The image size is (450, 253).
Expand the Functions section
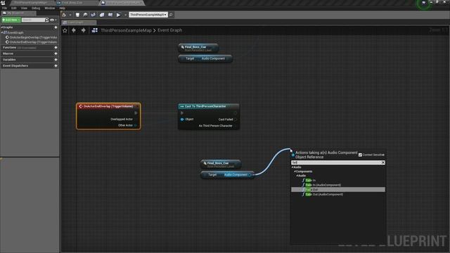pos(9,47)
